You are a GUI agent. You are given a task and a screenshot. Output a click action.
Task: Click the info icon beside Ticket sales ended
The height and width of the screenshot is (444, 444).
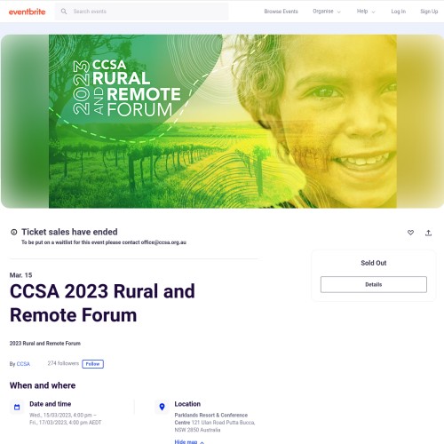tap(14, 232)
